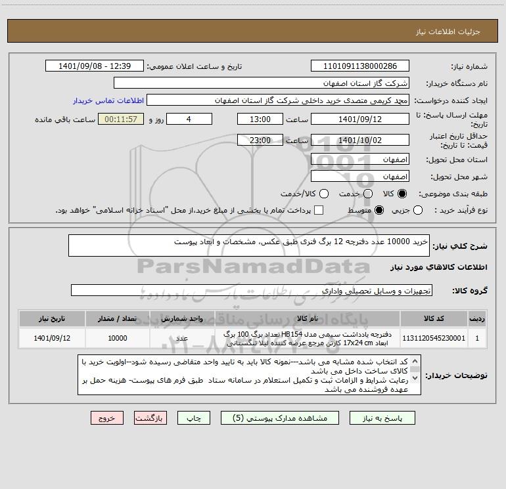Click the نام دستگاه خریدار field
This screenshot has height=489, width=506.
coord(262,83)
